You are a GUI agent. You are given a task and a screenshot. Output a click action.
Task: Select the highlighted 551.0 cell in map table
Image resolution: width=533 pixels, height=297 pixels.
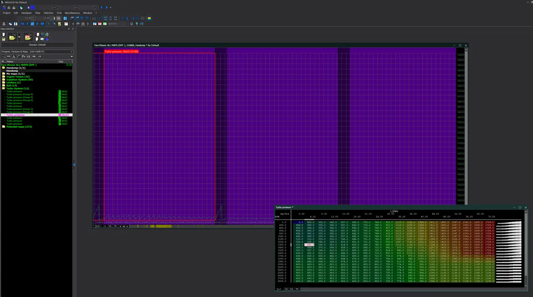tap(310, 245)
